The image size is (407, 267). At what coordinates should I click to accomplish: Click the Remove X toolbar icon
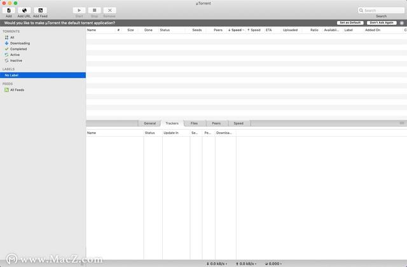coord(110,10)
